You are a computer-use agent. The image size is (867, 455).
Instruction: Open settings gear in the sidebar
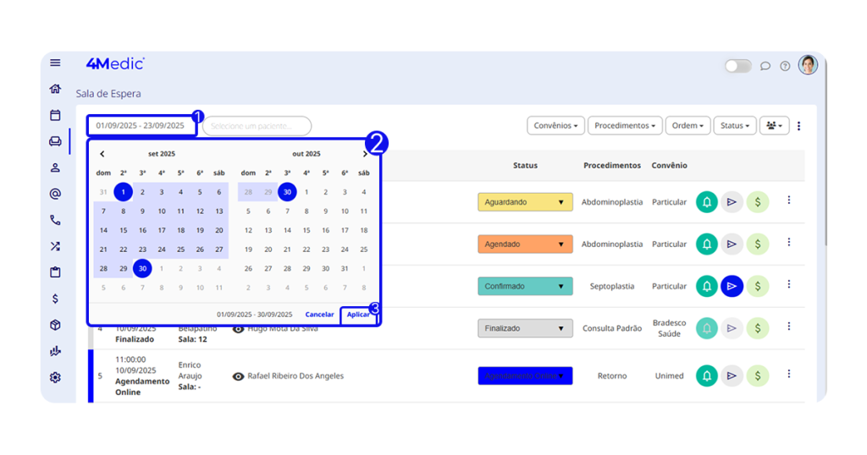point(55,377)
